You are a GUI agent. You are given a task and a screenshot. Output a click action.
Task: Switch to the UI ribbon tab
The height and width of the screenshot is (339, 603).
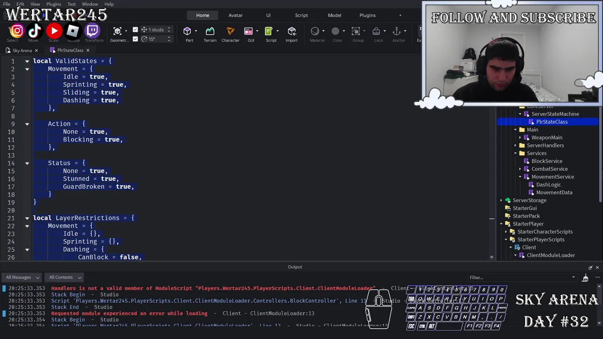[269, 15]
